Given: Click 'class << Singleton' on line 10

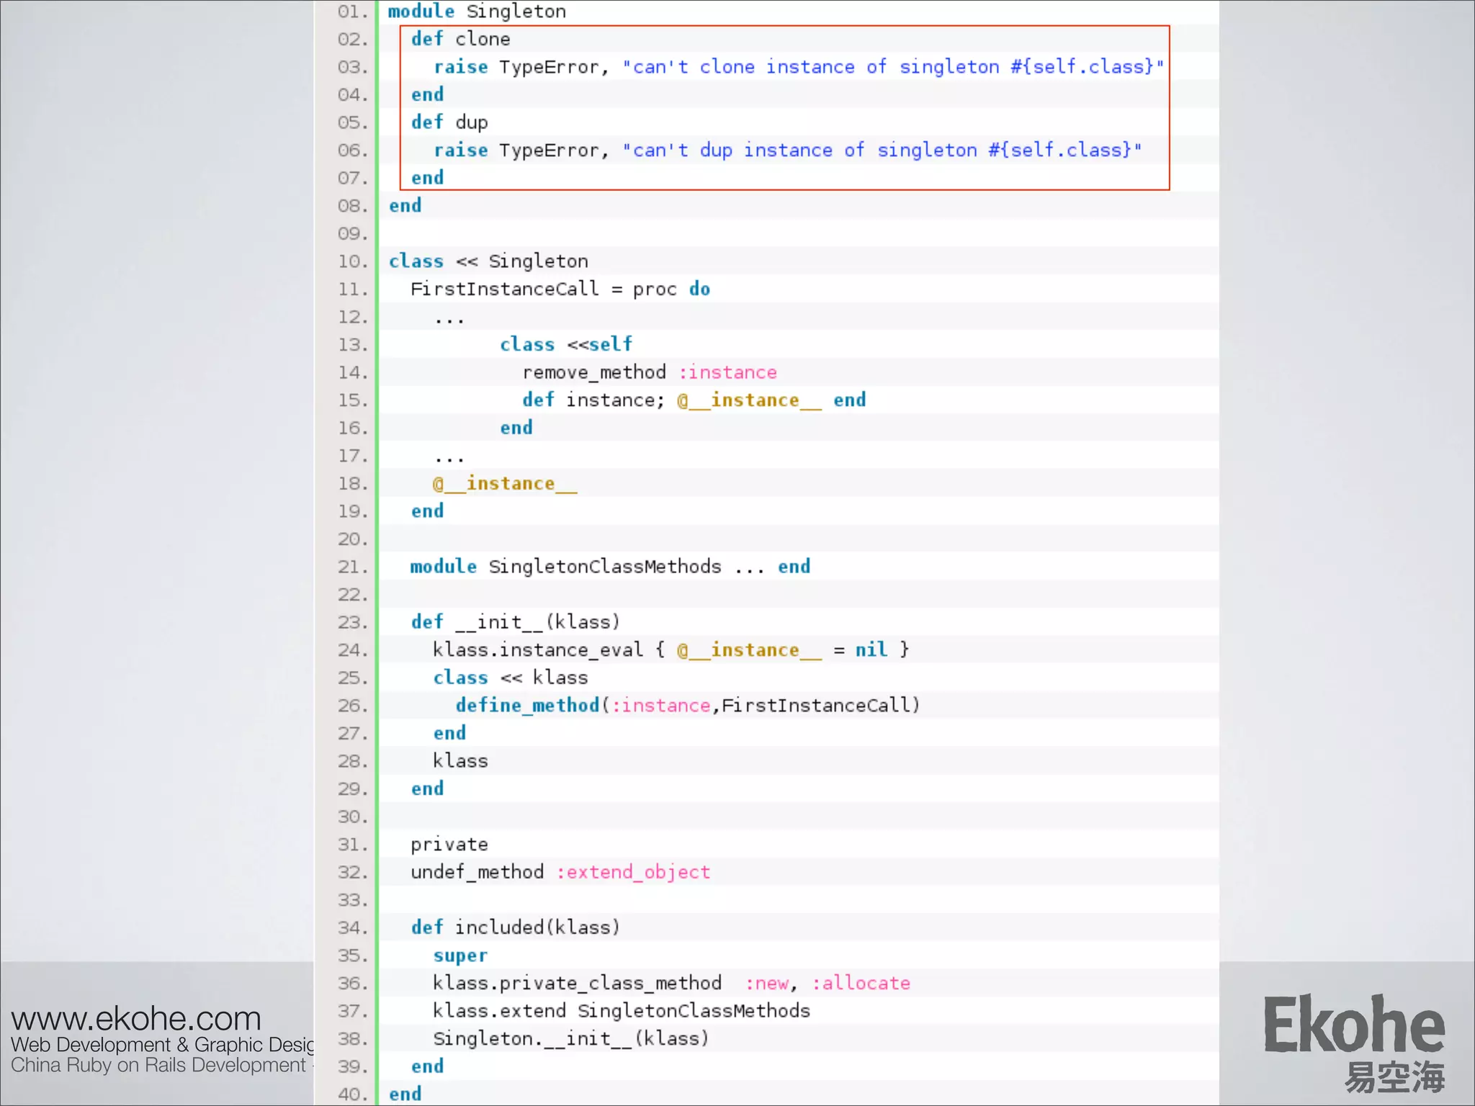Looking at the screenshot, I should (488, 261).
